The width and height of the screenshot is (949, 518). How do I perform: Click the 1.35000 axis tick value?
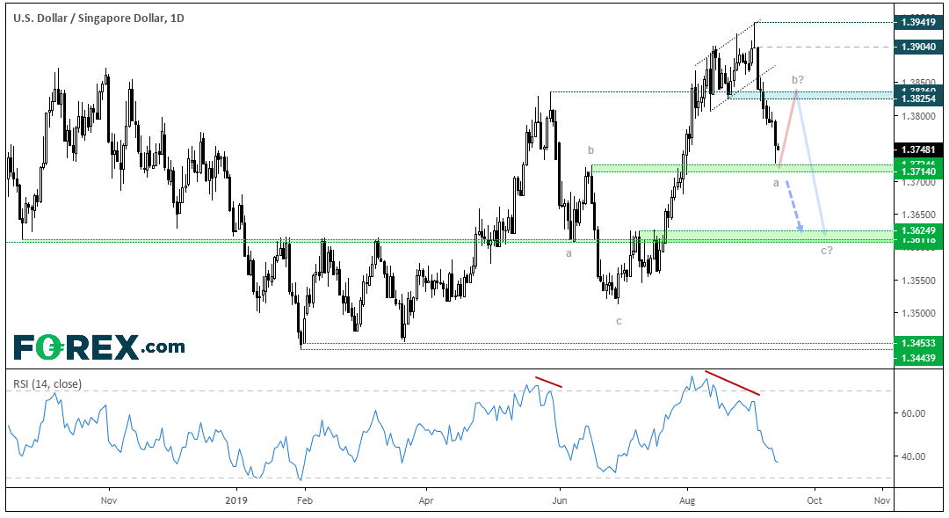pyautogui.click(x=918, y=314)
